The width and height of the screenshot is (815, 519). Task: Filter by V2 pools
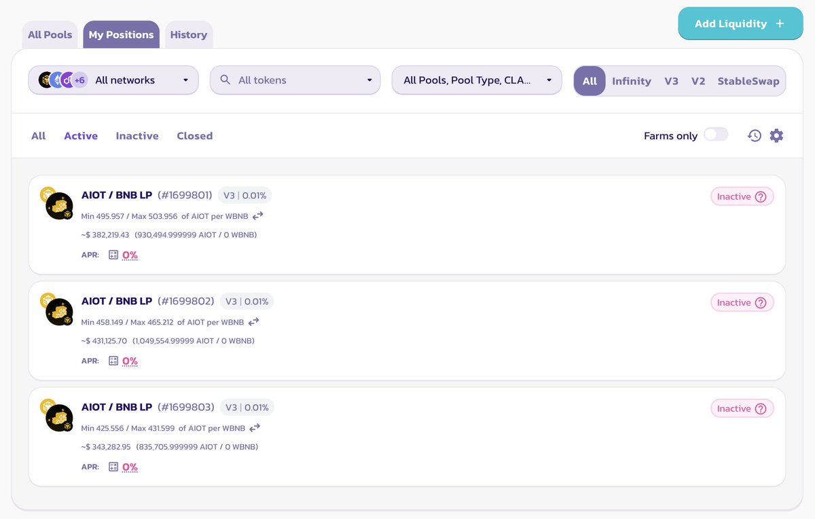pyautogui.click(x=698, y=81)
